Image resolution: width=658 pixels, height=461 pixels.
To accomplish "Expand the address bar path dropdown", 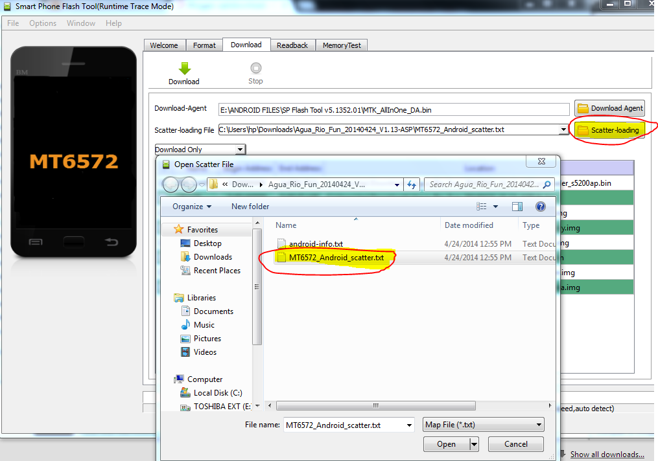I will tap(397, 185).
